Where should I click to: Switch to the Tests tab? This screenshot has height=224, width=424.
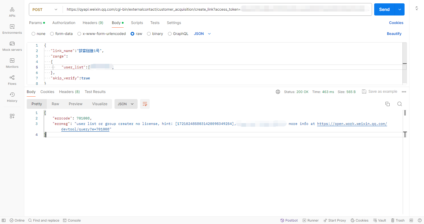point(155,23)
